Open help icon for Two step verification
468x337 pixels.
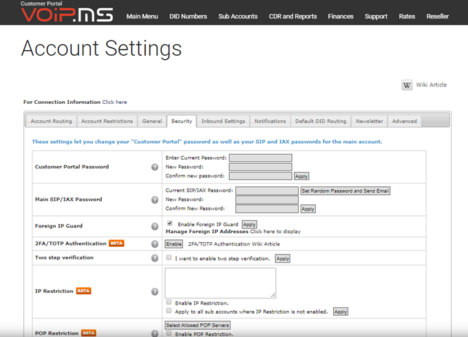tap(155, 258)
